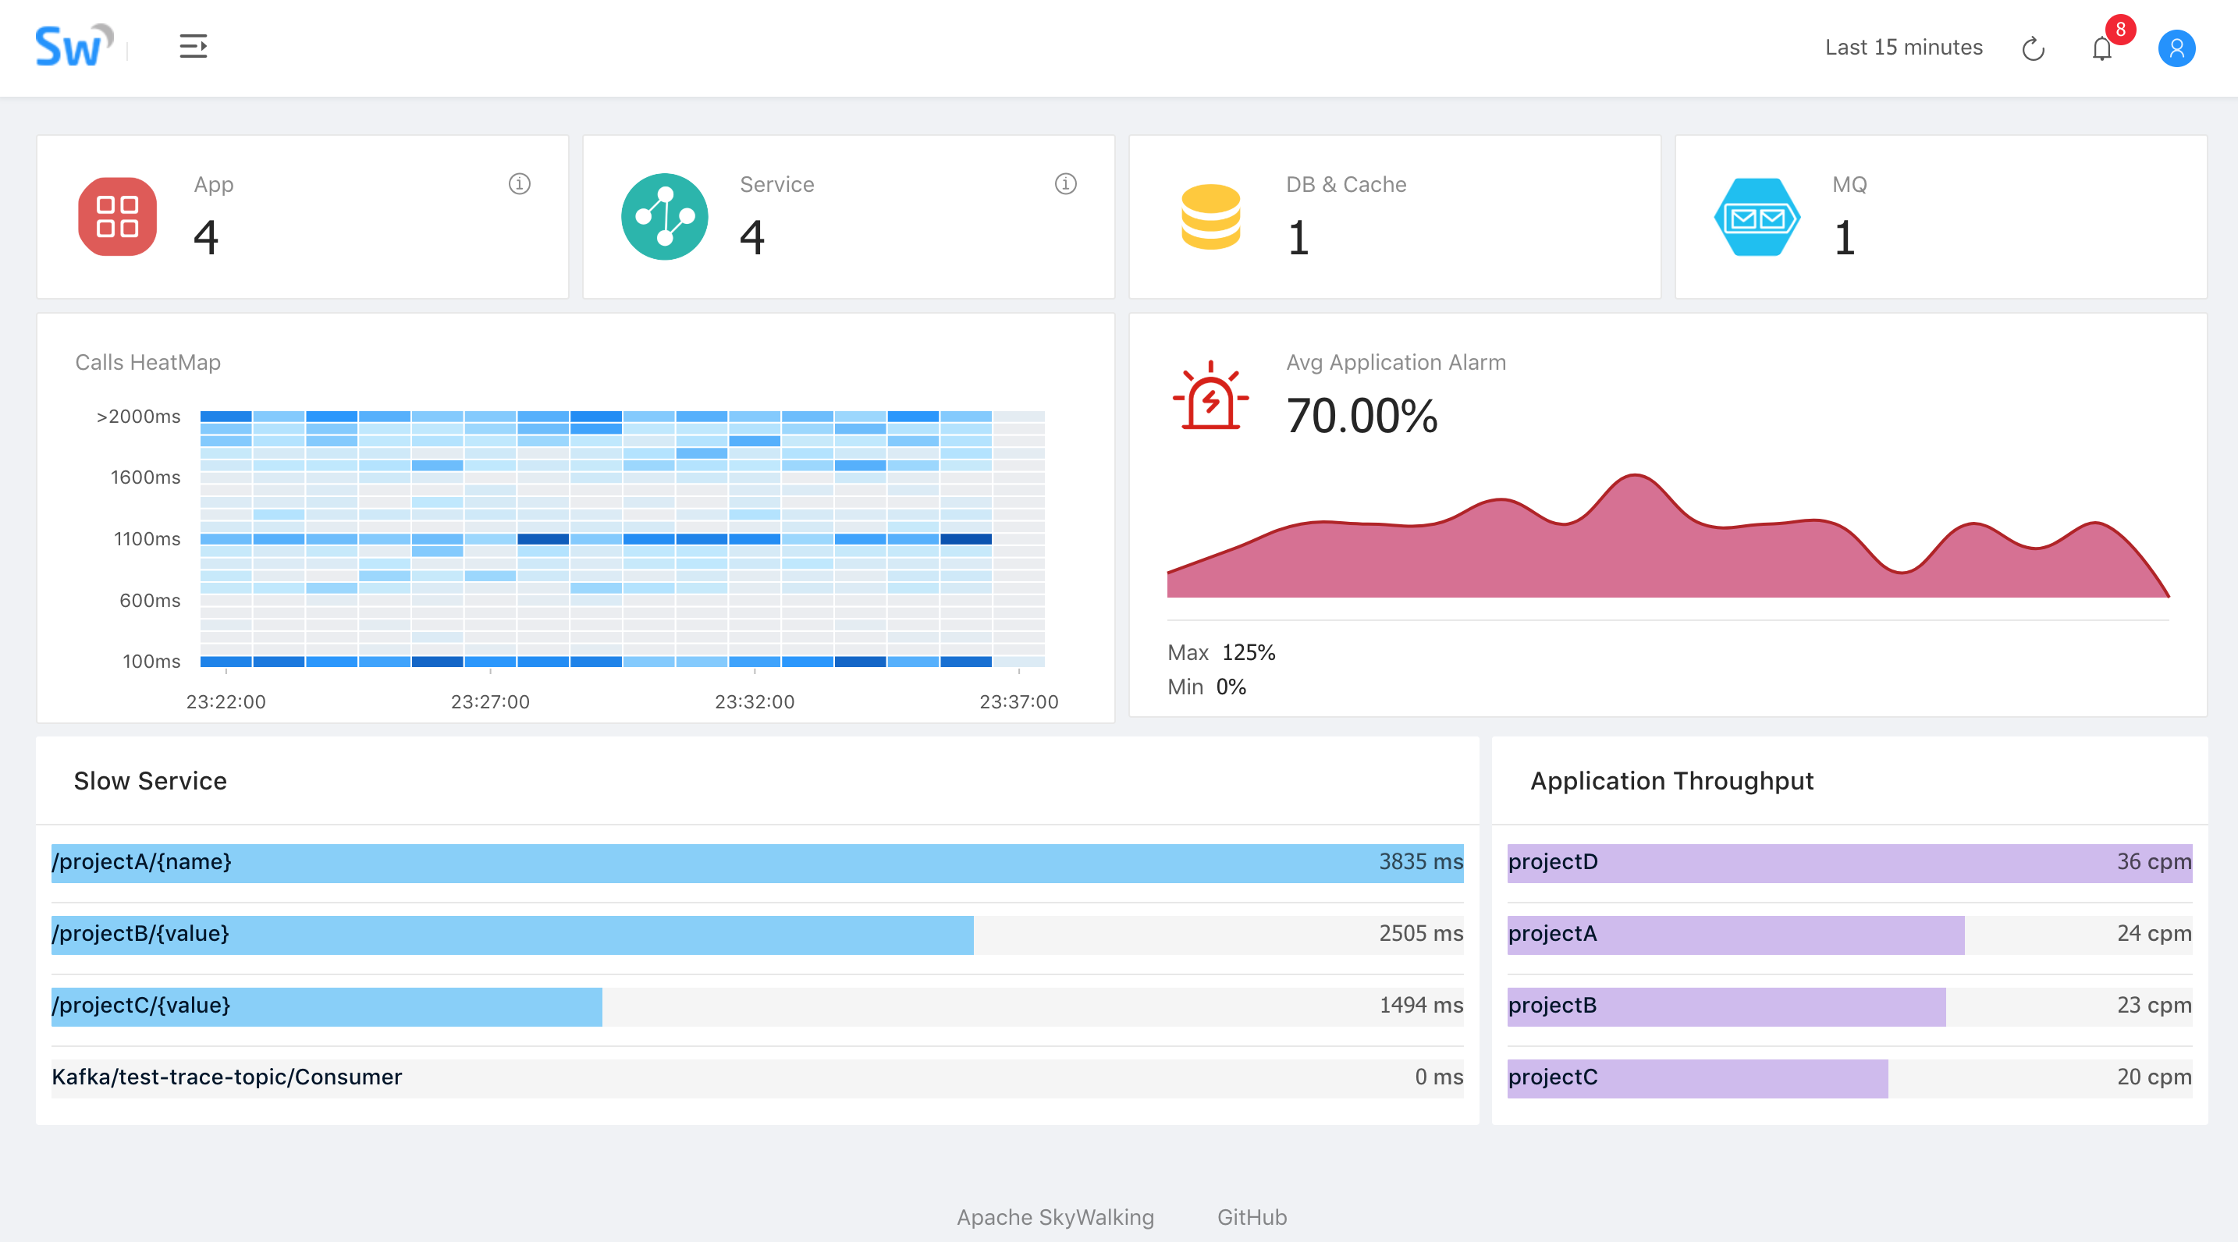This screenshot has height=1242, width=2238.
Task: Open the Apache SkyWalking footer link
Action: click(x=1056, y=1217)
